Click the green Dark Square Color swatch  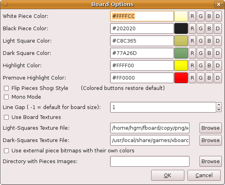coord(181,53)
